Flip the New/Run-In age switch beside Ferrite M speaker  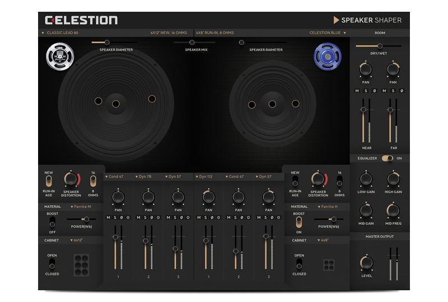point(49,181)
